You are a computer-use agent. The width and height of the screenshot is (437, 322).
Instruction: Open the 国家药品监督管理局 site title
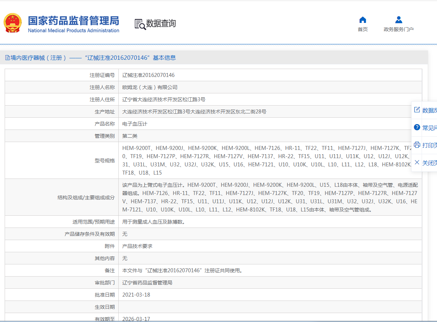pyautogui.click(x=74, y=21)
